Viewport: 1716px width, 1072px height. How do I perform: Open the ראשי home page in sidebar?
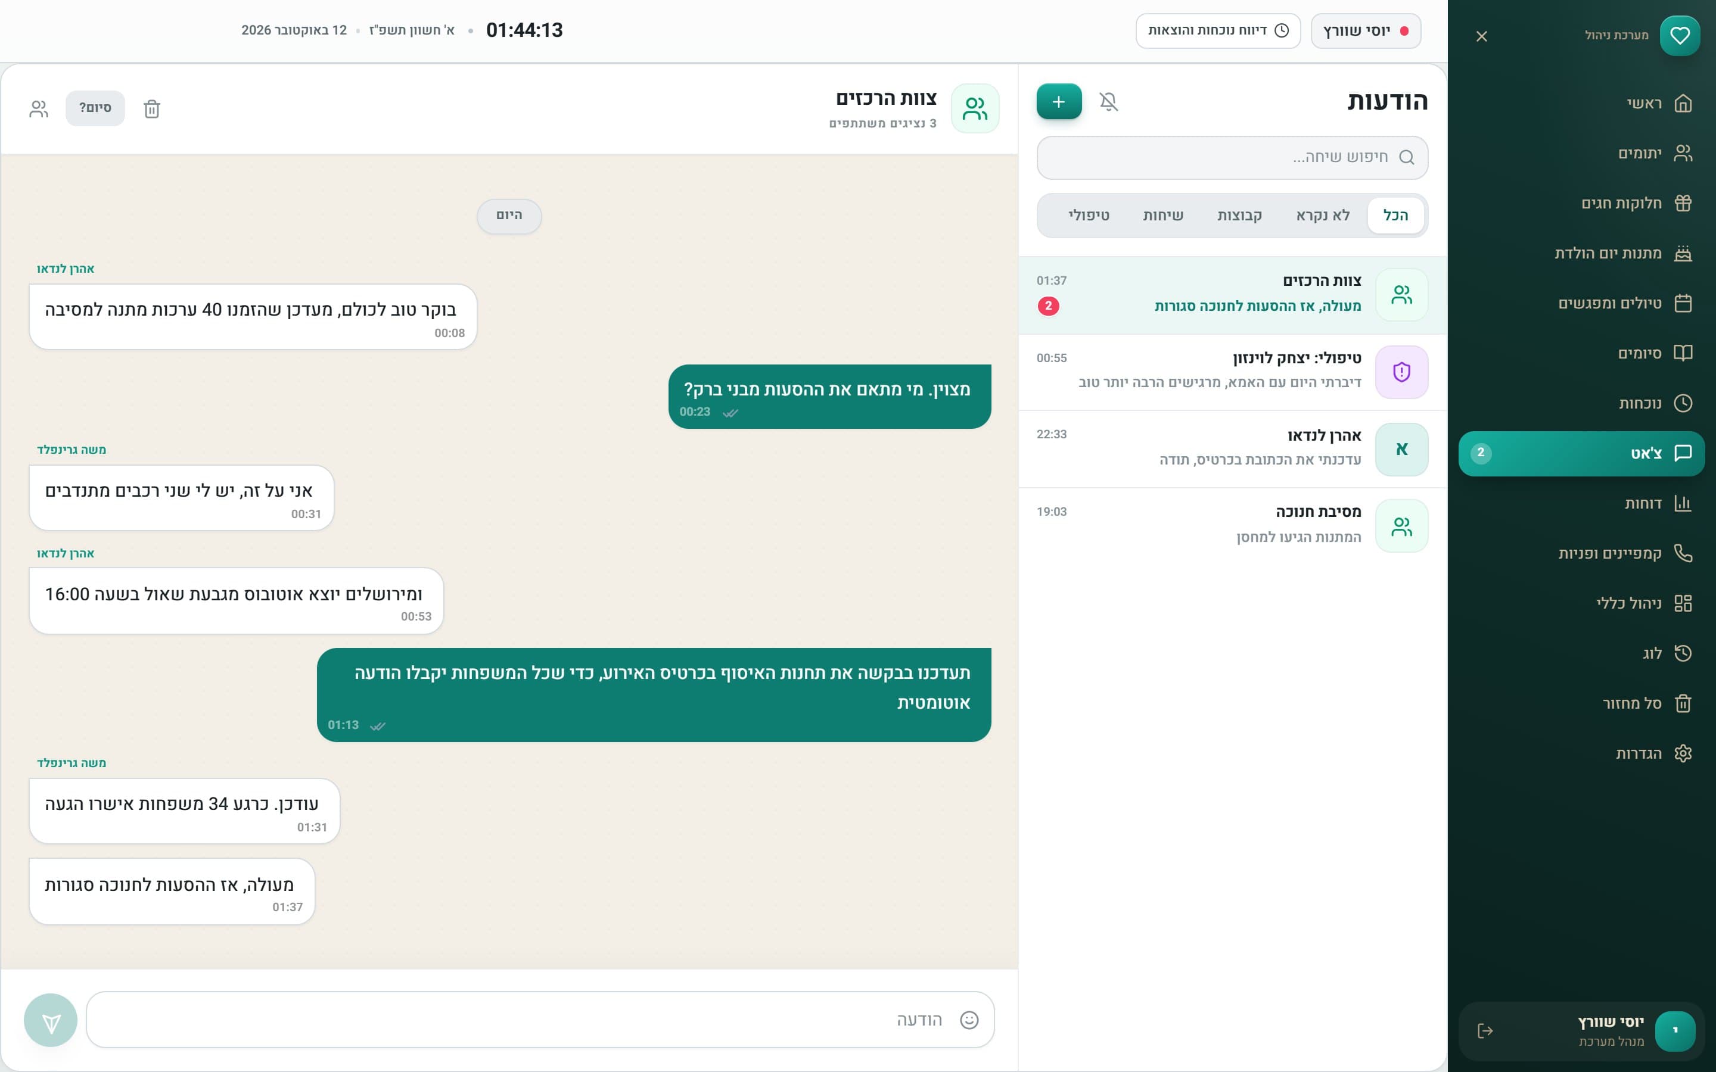point(1581,104)
